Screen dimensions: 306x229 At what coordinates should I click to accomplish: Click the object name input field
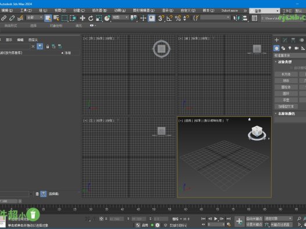[290, 120]
